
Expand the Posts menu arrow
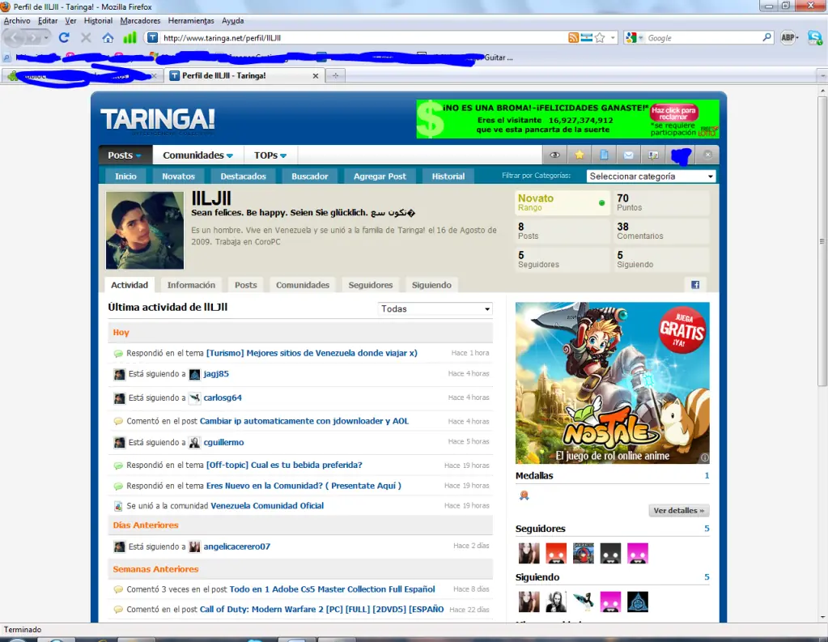click(x=138, y=156)
